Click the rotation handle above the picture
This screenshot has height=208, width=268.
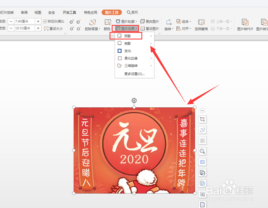coord(134,101)
